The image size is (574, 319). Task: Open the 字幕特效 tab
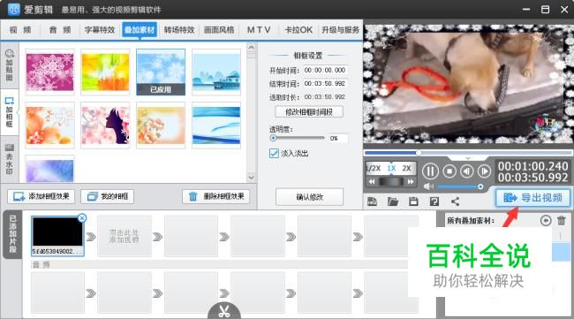[x=100, y=30]
